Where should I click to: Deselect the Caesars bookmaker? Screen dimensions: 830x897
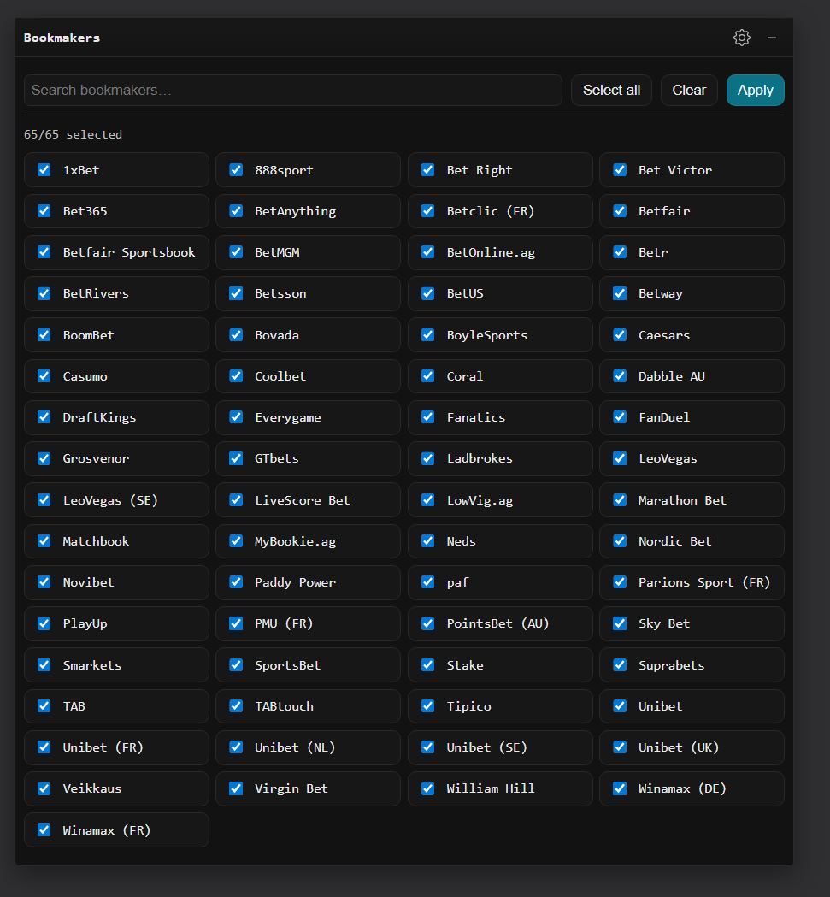click(x=620, y=335)
